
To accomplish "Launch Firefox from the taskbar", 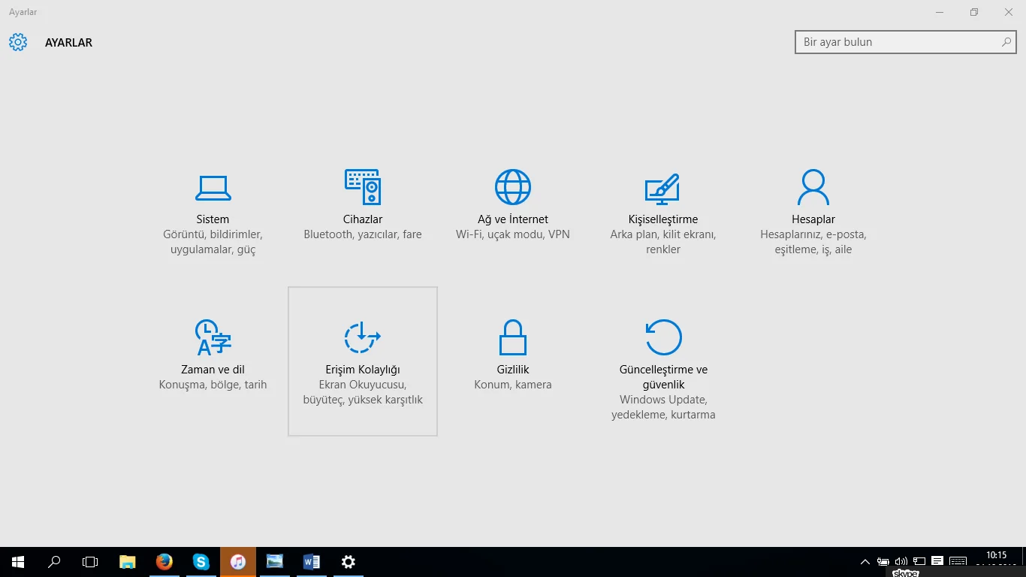I will click(x=164, y=562).
